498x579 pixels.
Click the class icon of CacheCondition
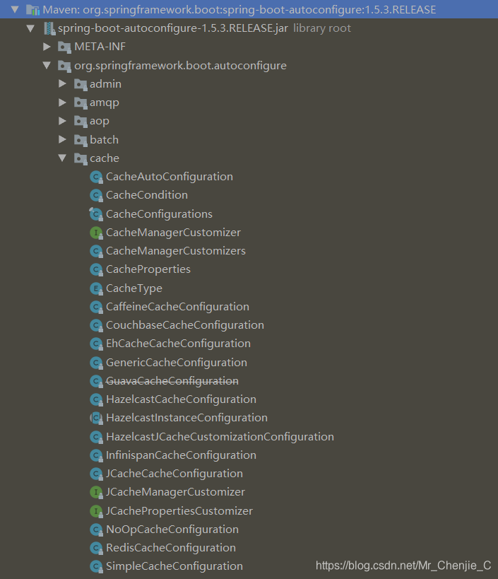pos(96,196)
